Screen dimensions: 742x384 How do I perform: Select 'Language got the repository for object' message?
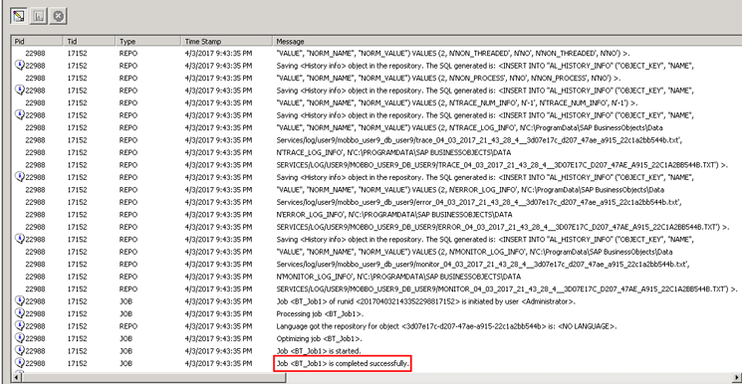[447, 325]
